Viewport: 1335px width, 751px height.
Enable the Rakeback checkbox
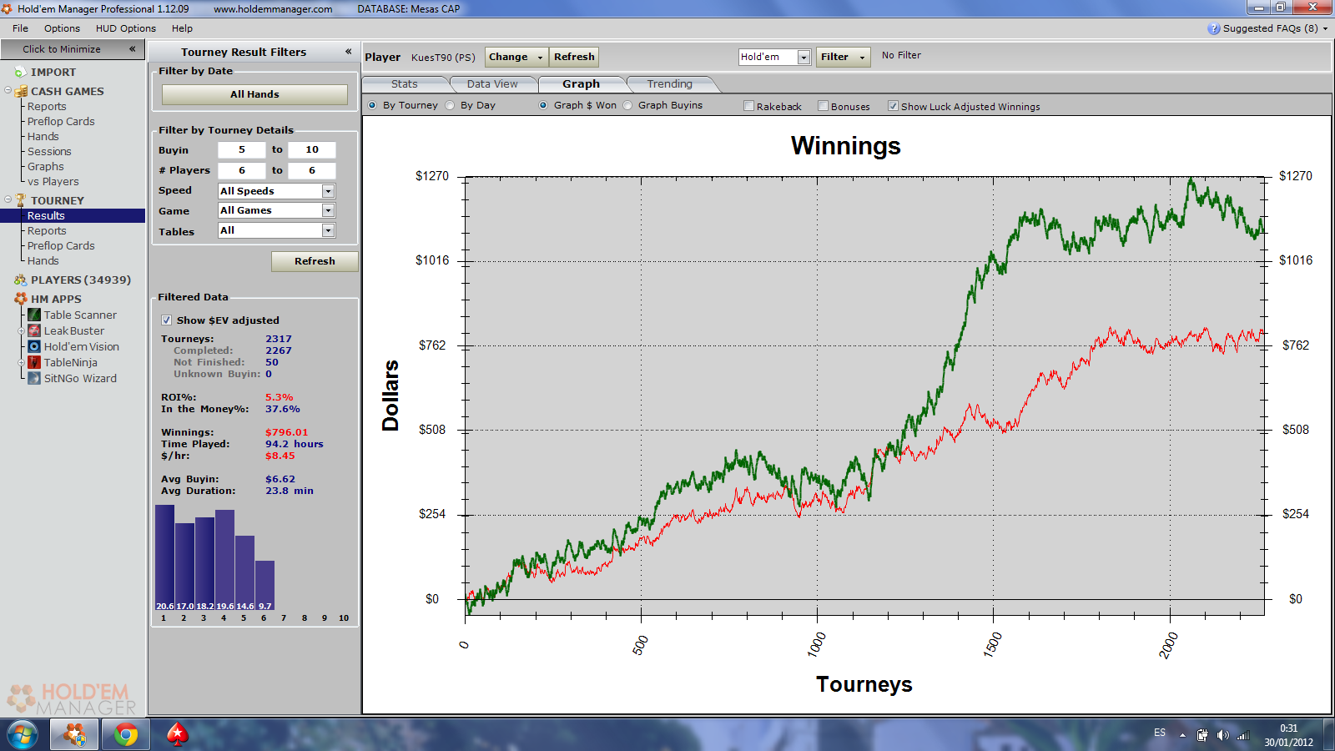tap(748, 106)
